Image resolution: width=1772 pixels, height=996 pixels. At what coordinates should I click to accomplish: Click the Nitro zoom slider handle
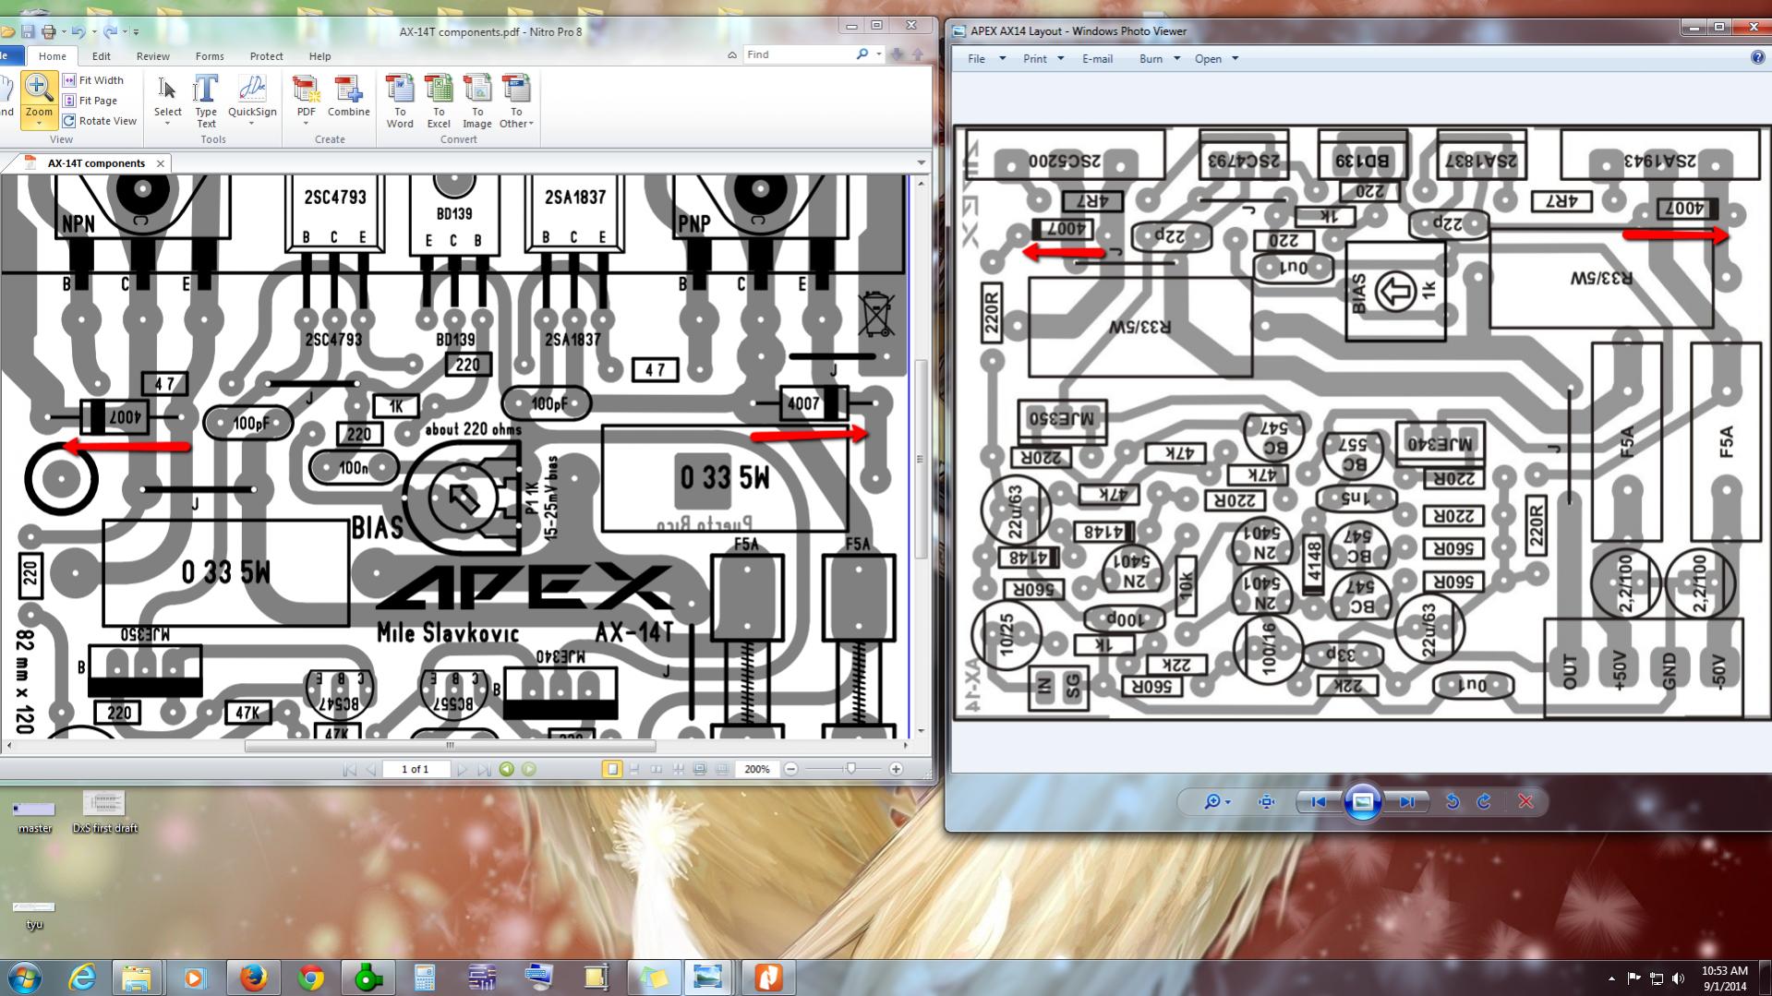pos(850,768)
